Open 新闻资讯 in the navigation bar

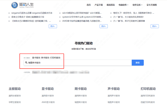tap(110, 5)
